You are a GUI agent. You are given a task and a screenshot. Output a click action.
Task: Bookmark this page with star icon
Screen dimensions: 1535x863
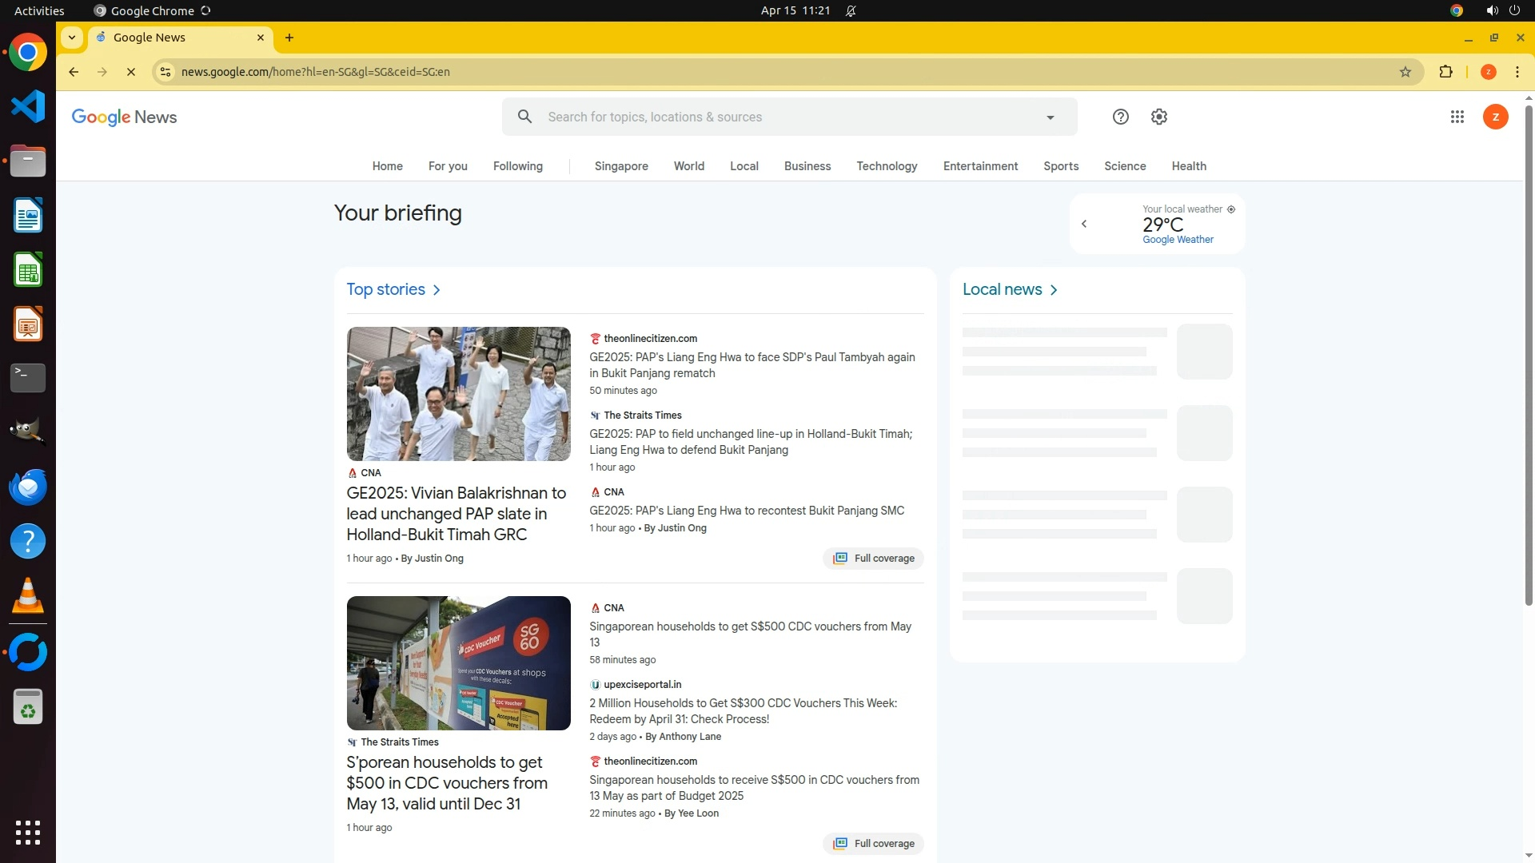coord(1405,72)
